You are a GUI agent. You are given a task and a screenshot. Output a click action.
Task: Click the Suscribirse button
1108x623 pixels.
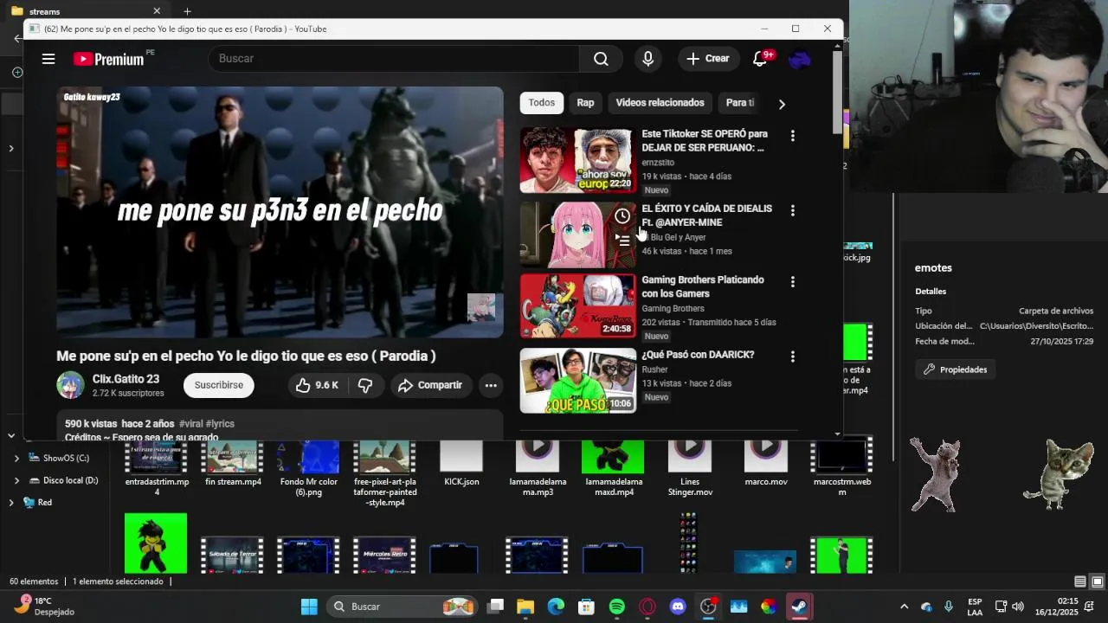pyautogui.click(x=219, y=385)
